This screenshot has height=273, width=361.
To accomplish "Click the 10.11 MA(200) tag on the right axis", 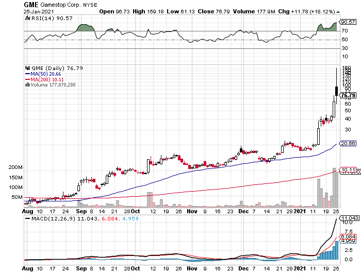I will point(348,170).
